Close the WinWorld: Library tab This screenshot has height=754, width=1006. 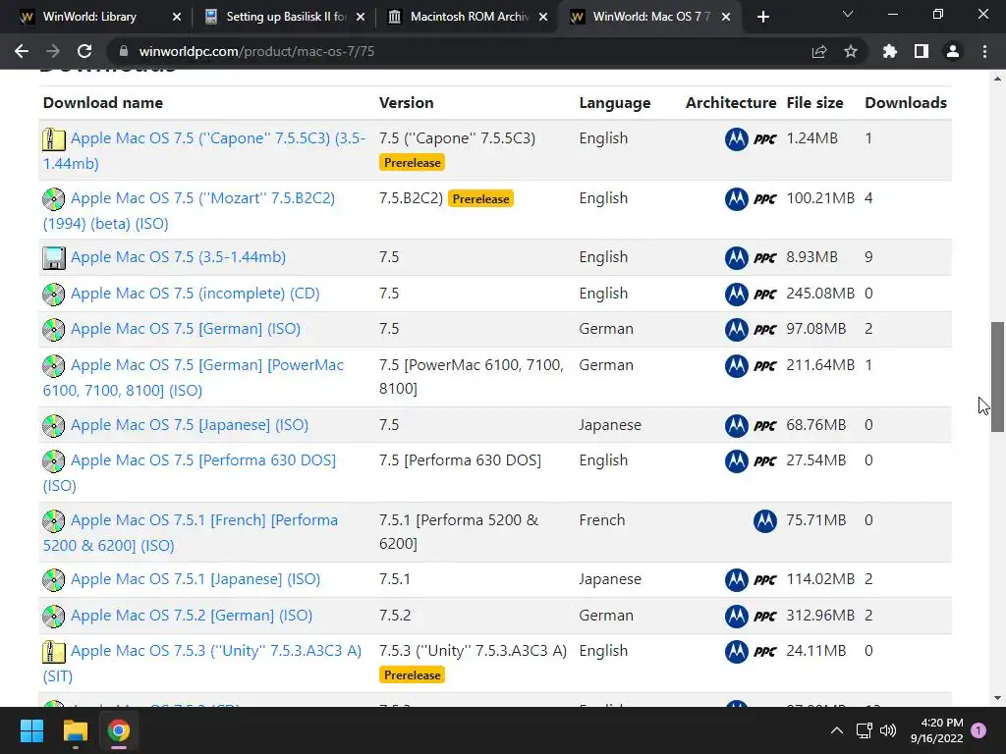click(x=177, y=17)
